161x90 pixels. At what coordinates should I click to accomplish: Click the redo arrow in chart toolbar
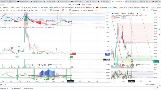[x=99, y=10]
